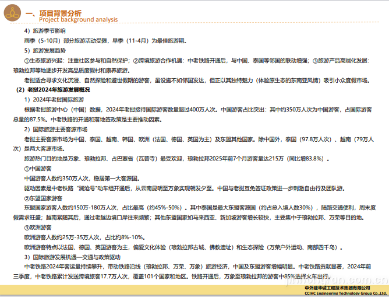Click the ①中国游客 bullet marker

point(27,167)
